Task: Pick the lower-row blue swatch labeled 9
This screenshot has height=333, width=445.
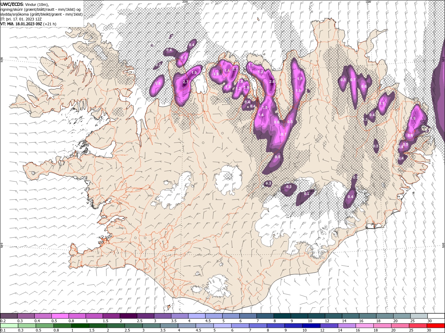Action: point(293,326)
